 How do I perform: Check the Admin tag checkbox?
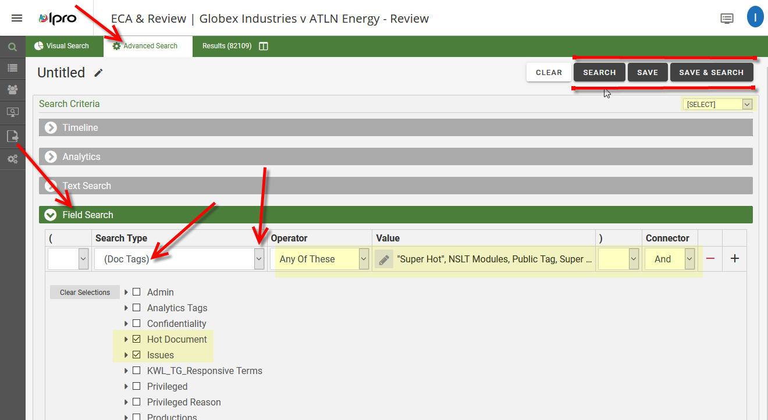(136, 292)
